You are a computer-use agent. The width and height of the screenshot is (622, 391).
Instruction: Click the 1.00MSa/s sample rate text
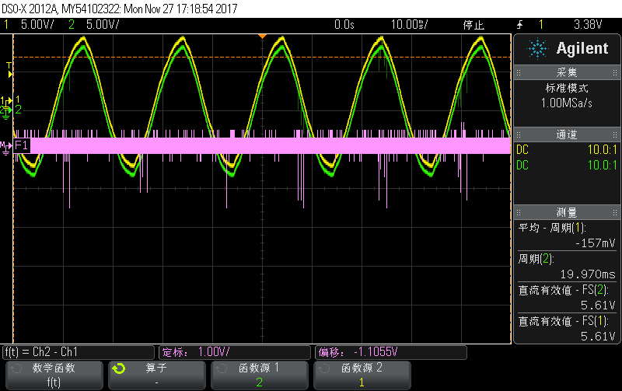point(567,103)
